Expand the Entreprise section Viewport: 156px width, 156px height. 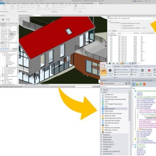pos(102,135)
